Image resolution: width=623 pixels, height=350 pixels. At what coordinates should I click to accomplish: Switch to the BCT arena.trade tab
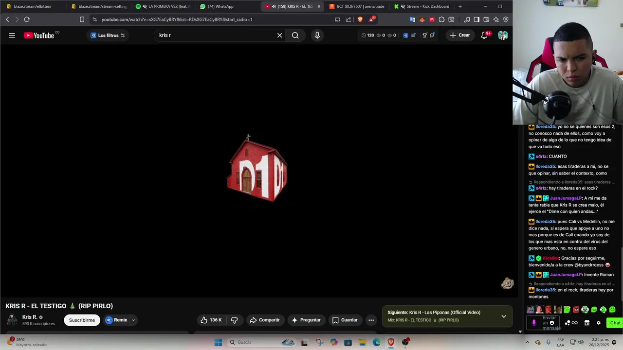coord(357,6)
